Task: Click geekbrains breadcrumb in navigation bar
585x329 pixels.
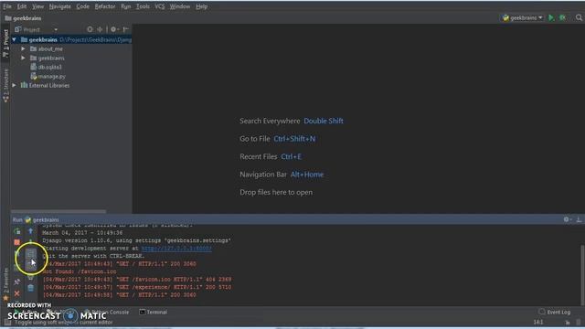Action: tap(23, 18)
